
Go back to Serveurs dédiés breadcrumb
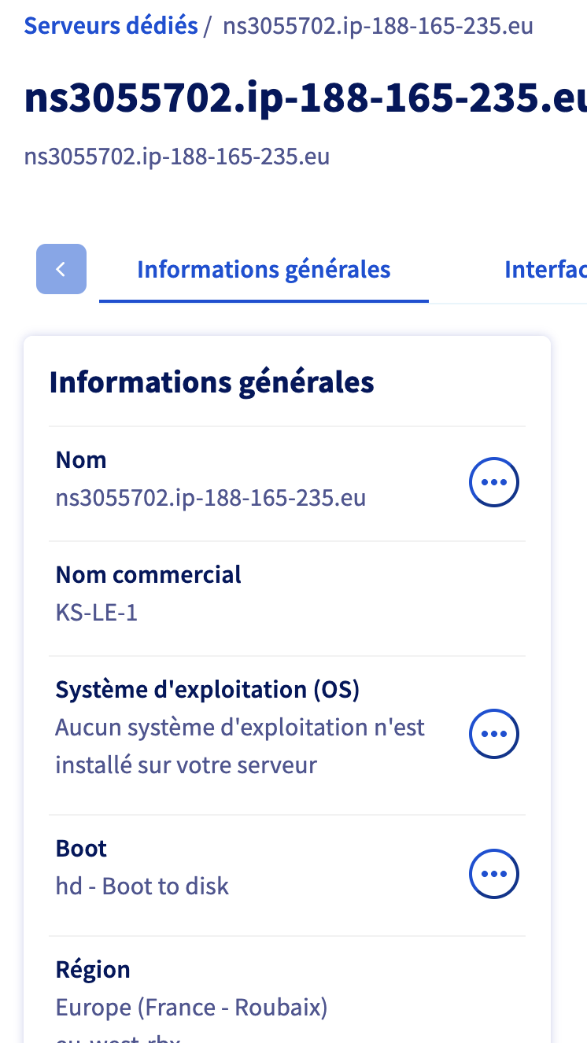111,26
